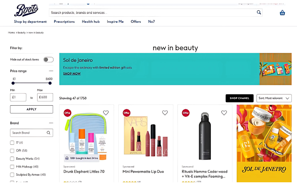Click Drunk Elephant Littles product image

87,137
